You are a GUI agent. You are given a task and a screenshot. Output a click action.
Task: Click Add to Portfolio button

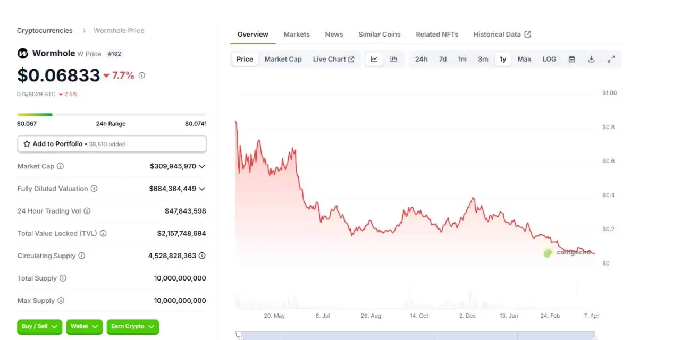click(x=112, y=144)
